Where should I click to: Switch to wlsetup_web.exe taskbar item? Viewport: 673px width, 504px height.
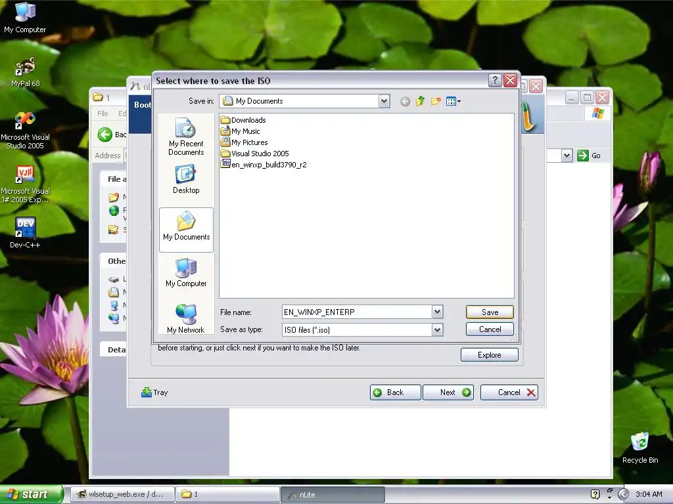(122, 494)
